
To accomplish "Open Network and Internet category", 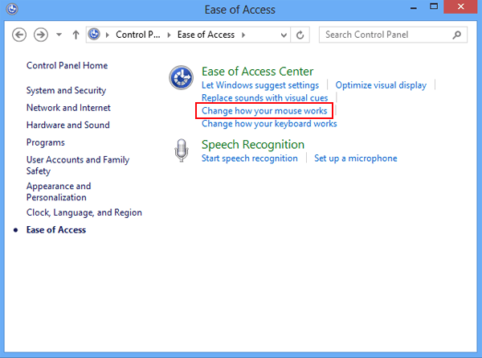I will point(68,108).
